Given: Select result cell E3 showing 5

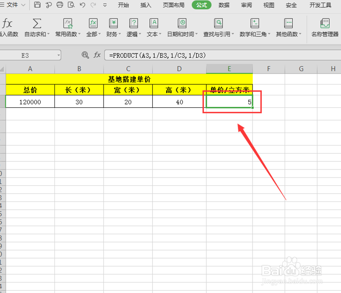Looking at the screenshot, I should coord(229,102).
